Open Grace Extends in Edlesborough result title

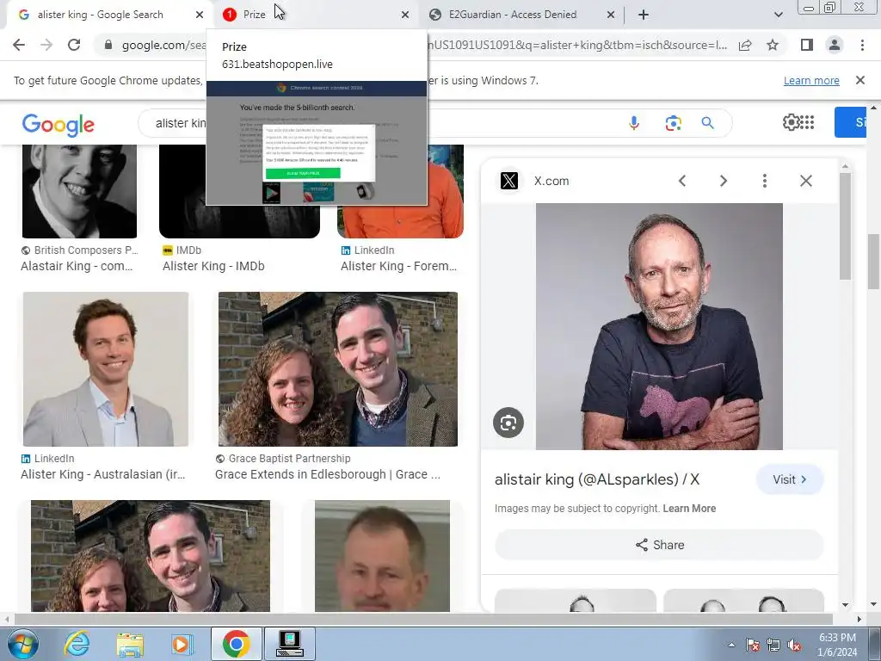pyautogui.click(x=328, y=474)
